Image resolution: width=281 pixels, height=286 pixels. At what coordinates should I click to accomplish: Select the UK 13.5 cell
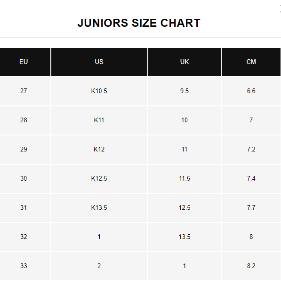pos(185,237)
